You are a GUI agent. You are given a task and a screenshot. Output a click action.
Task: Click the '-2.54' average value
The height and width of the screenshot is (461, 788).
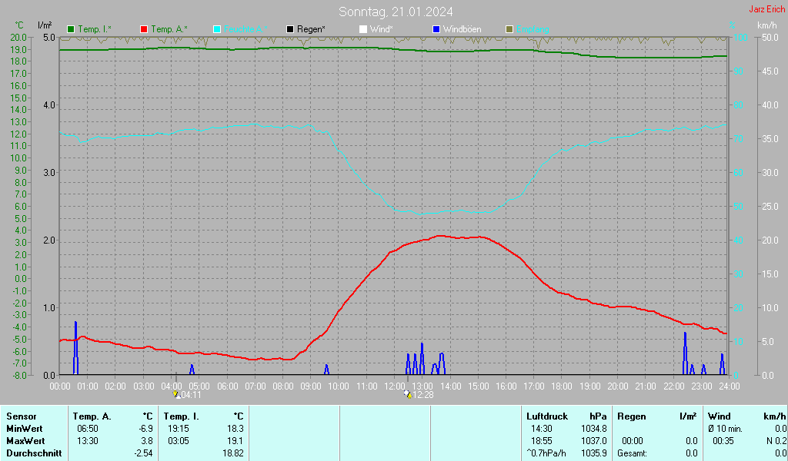coord(142,453)
